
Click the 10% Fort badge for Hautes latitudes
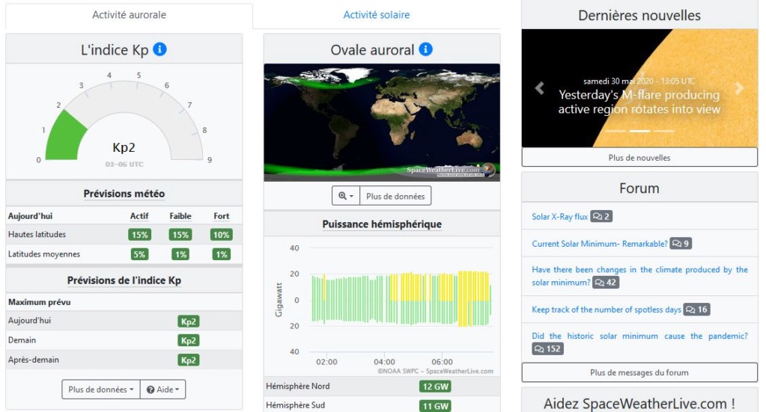222,235
